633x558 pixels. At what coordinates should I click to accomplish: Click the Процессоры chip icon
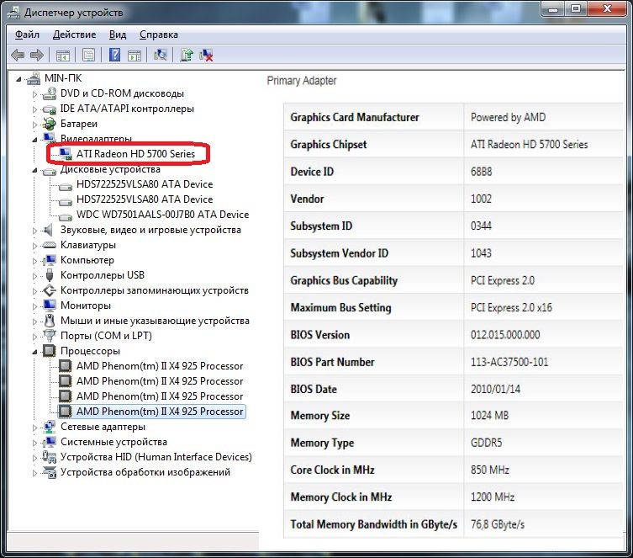(x=50, y=351)
